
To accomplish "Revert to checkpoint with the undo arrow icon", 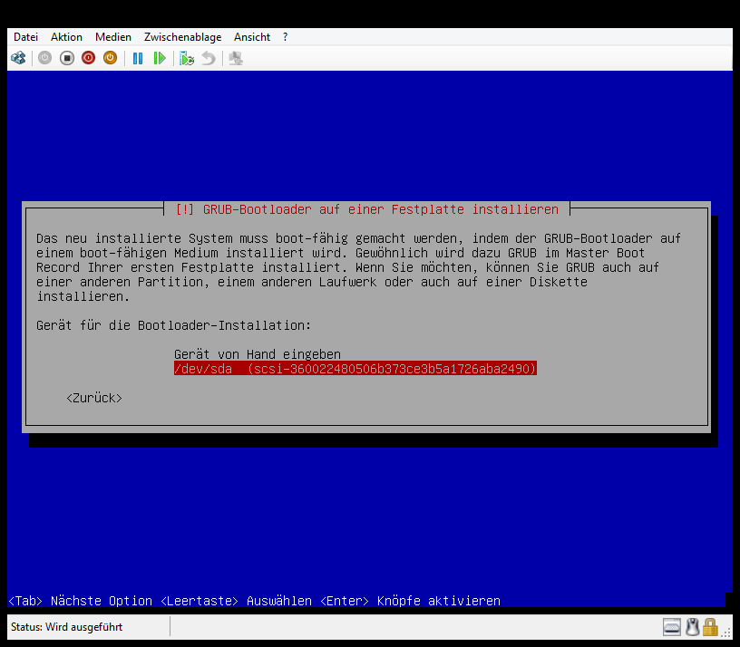I will click(209, 59).
